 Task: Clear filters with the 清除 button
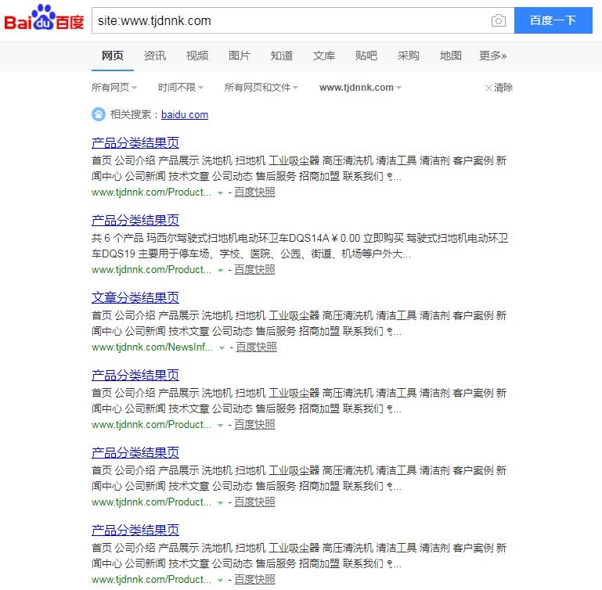[x=499, y=88]
